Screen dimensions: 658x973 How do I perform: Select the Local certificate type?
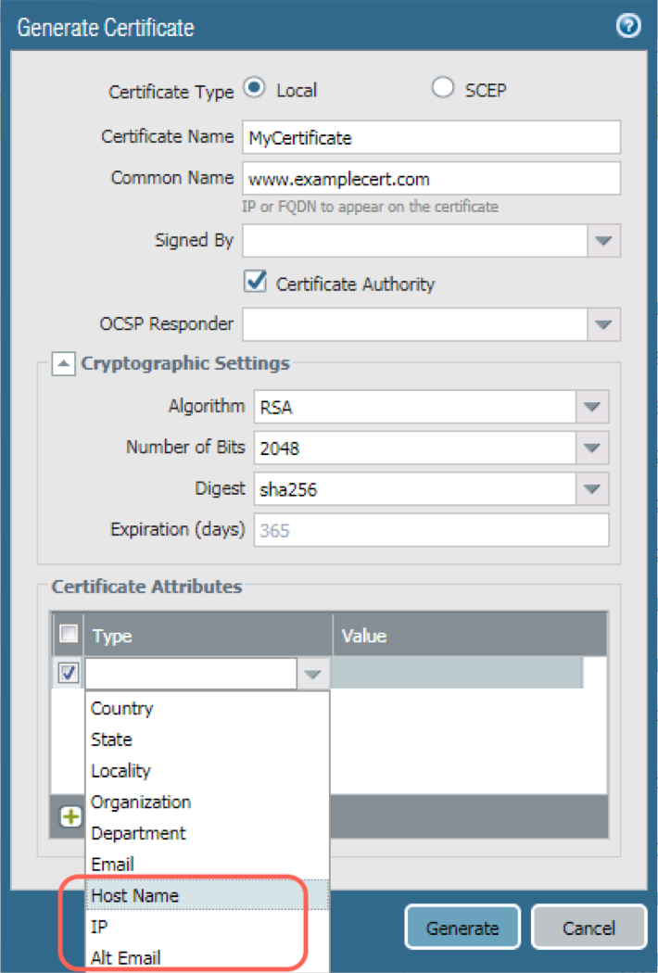coord(254,89)
